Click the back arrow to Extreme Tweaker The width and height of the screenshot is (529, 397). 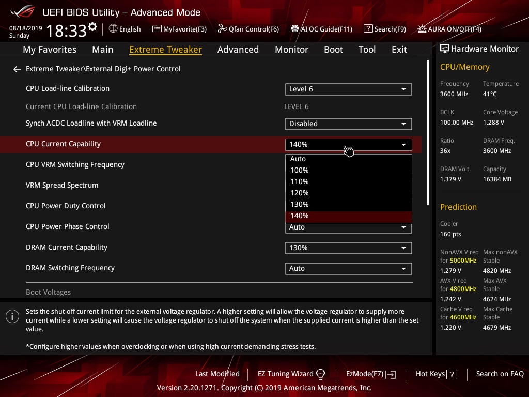pos(17,69)
